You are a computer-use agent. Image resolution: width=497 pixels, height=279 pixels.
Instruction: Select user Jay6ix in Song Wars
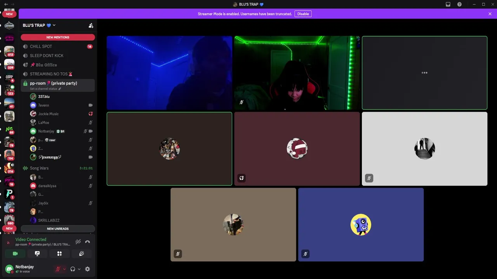coord(61,203)
